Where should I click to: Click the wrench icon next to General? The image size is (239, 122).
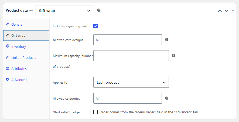coord(7,24)
